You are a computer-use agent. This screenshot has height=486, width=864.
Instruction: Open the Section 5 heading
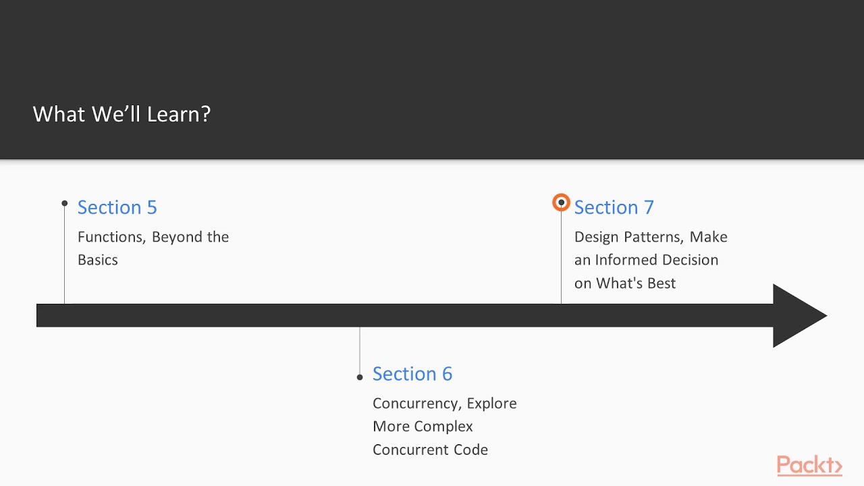tap(117, 207)
